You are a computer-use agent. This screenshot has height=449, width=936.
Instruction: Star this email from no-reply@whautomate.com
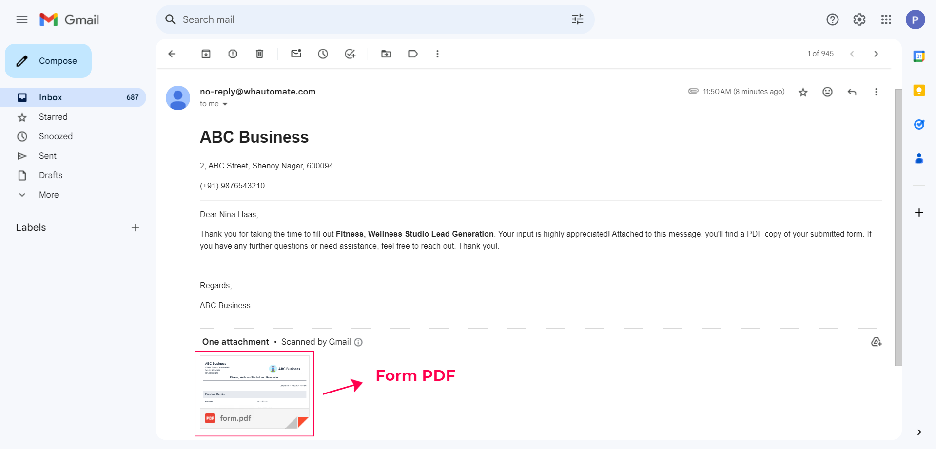tap(803, 92)
